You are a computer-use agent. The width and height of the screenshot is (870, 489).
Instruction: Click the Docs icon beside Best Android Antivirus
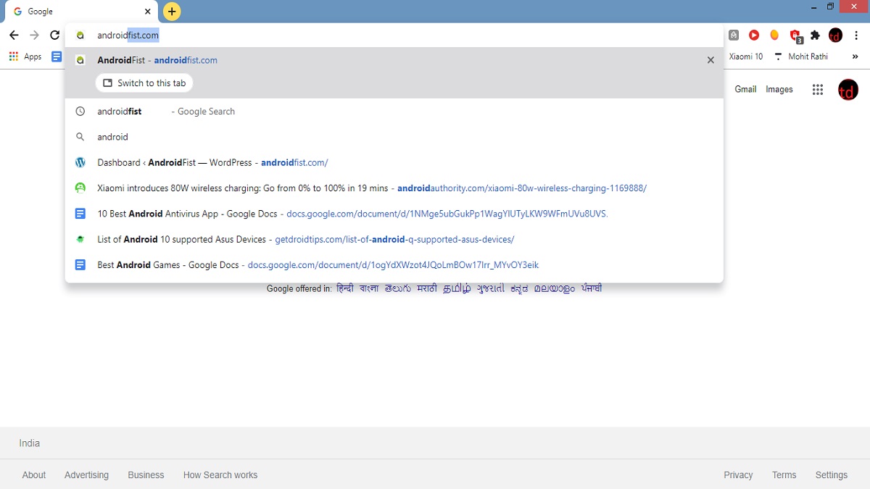80,214
